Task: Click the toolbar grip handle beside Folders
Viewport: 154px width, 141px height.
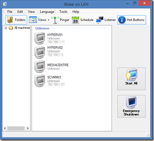Action: (4, 20)
